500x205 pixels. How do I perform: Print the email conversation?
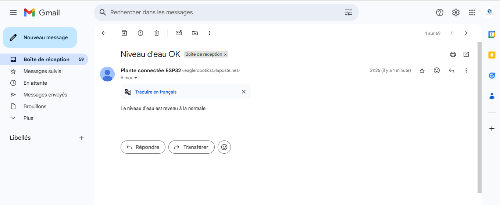point(453,54)
